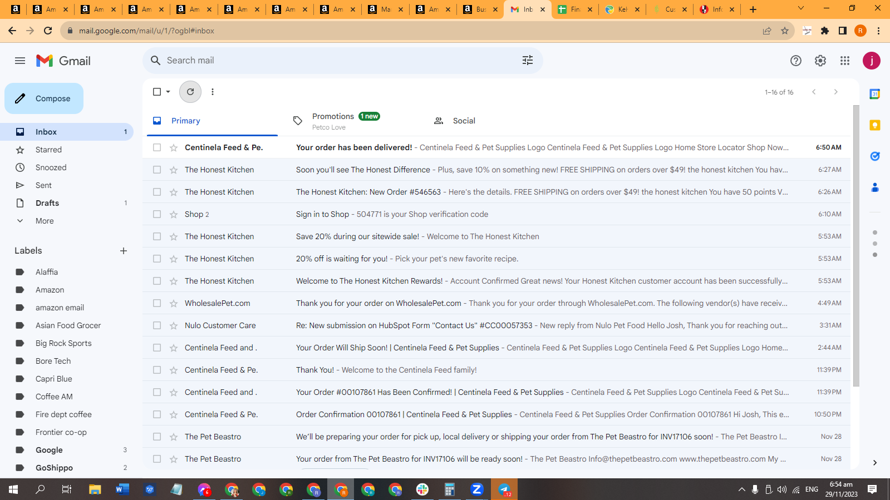This screenshot has width=890, height=500.
Task: Share this page from the address bar
Action: pos(767,31)
